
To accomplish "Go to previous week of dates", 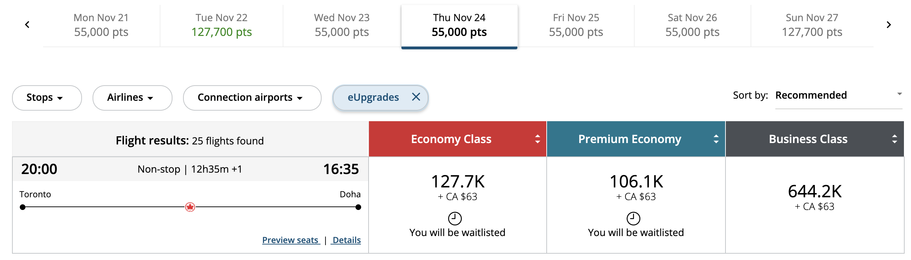I will 27,25.
